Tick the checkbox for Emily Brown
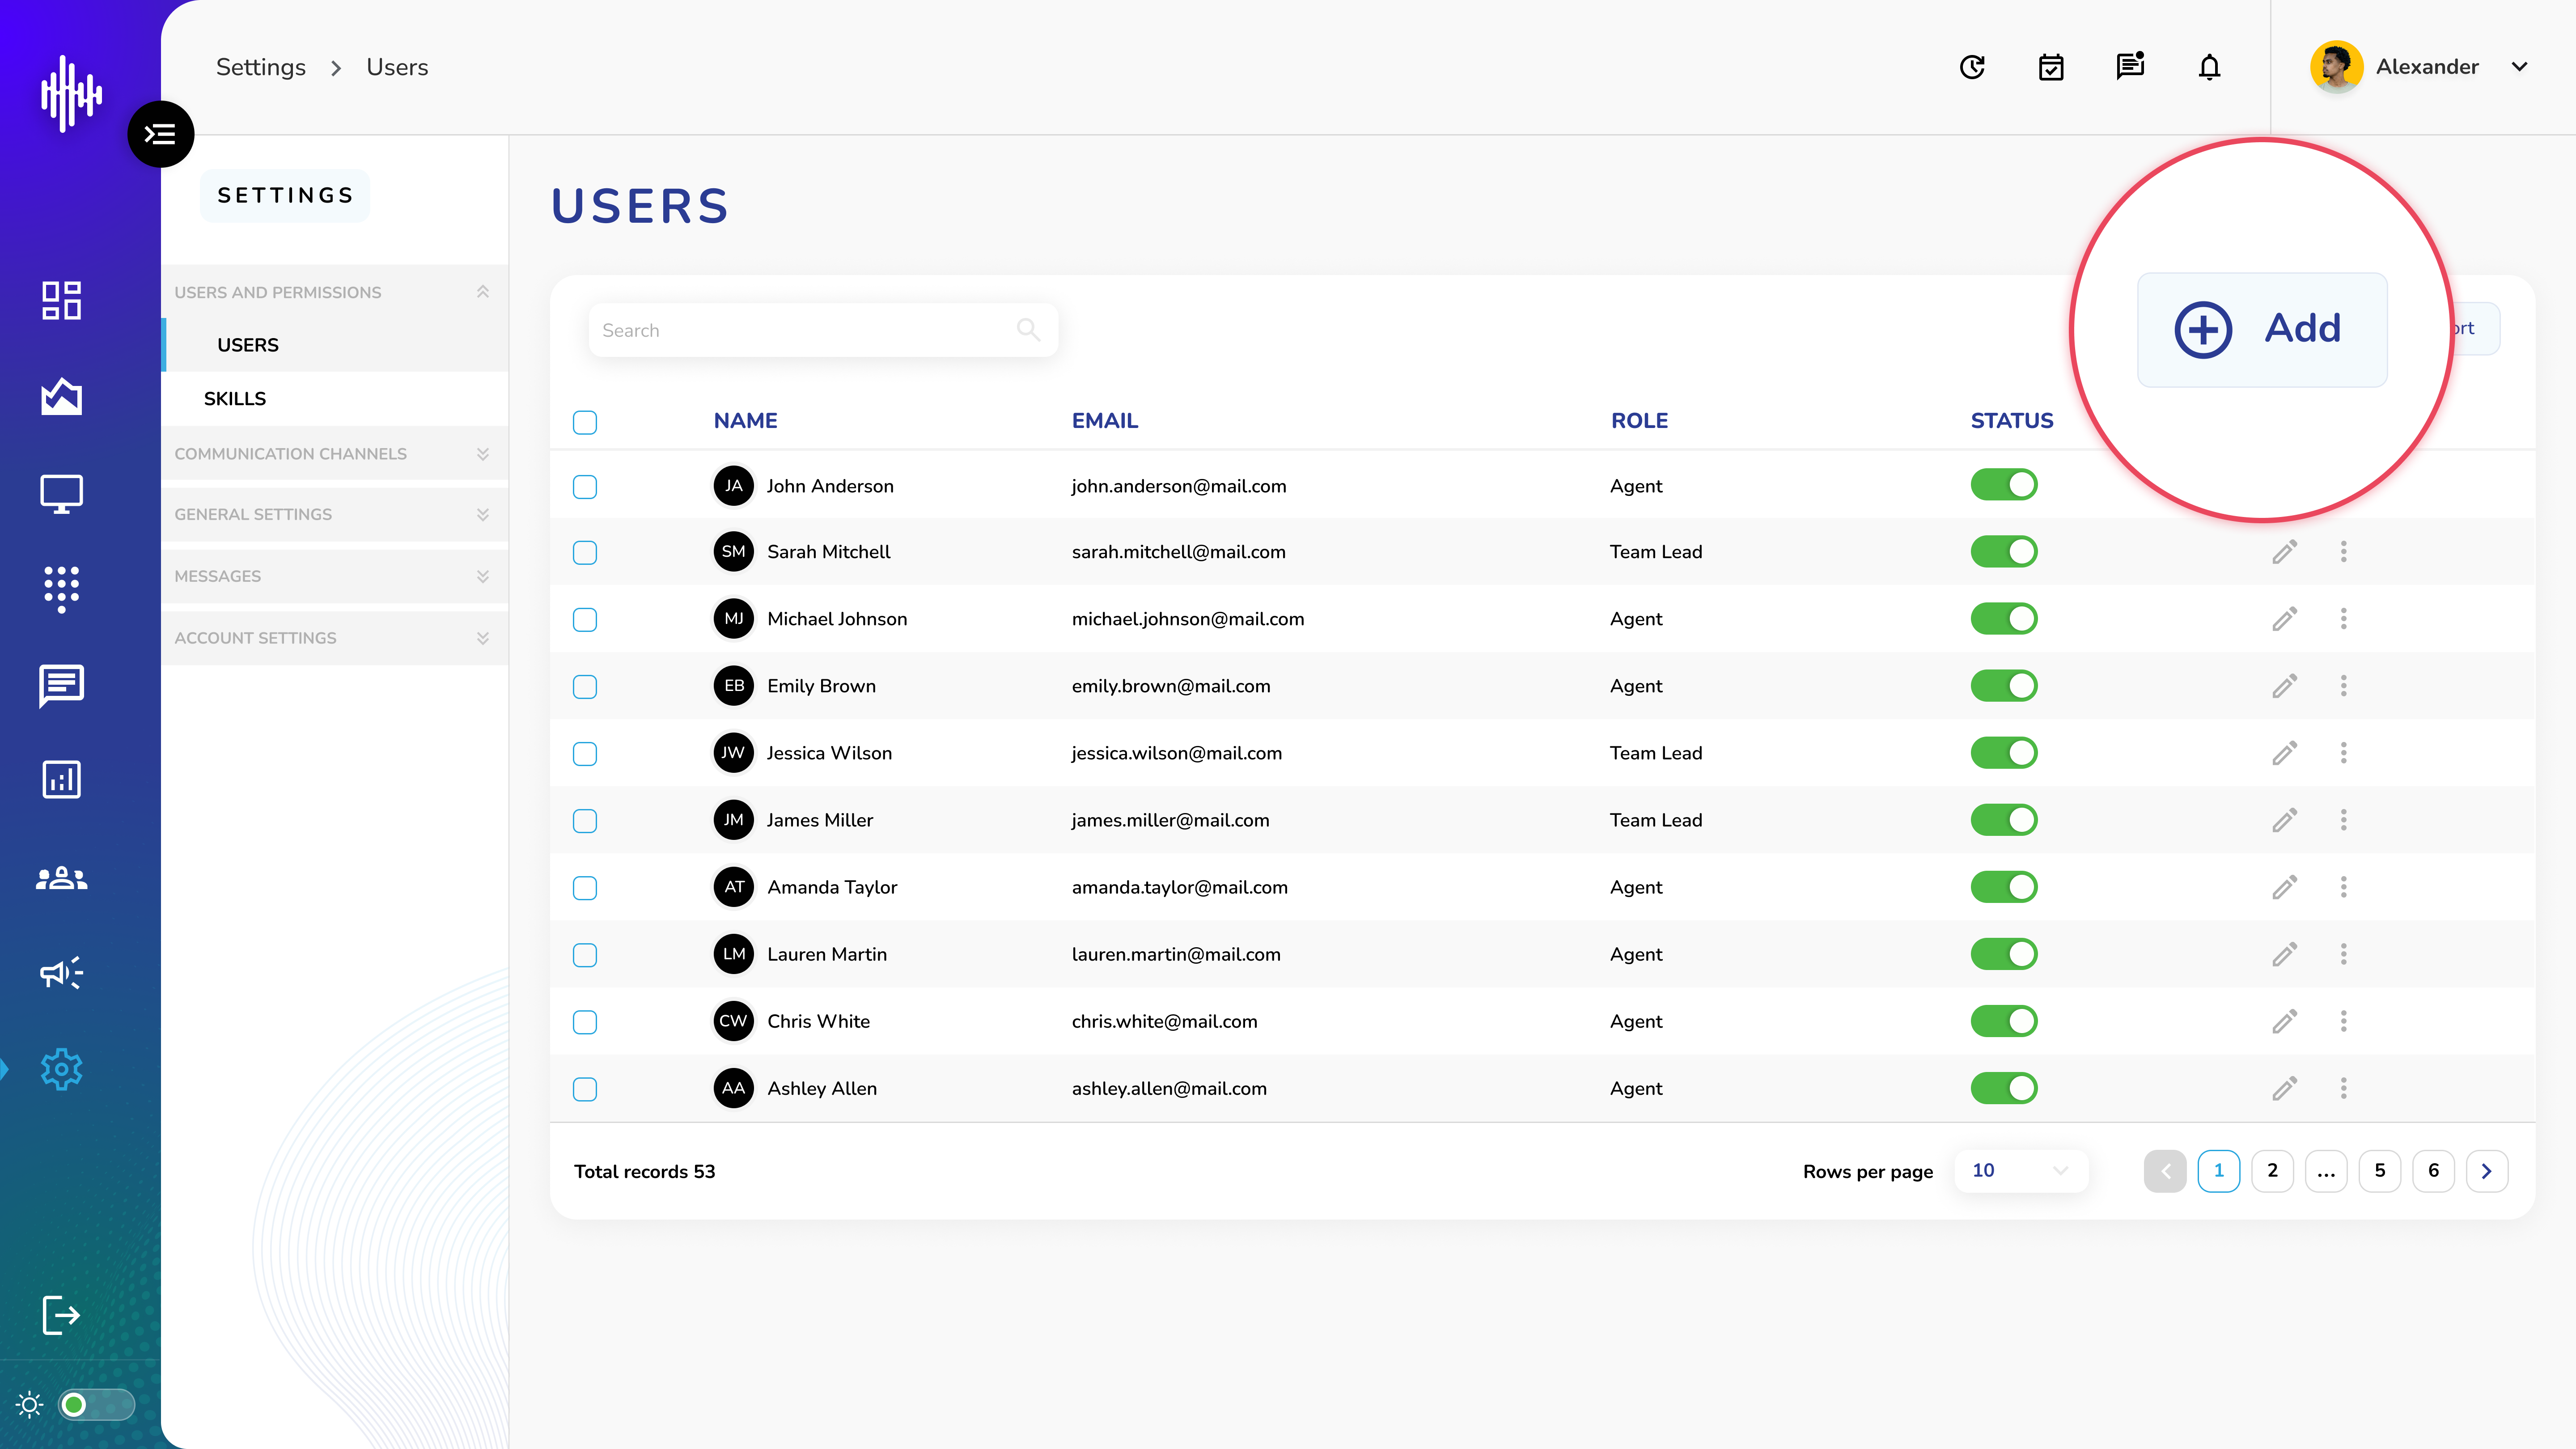 pyautogui.click(x=585, y=686)
